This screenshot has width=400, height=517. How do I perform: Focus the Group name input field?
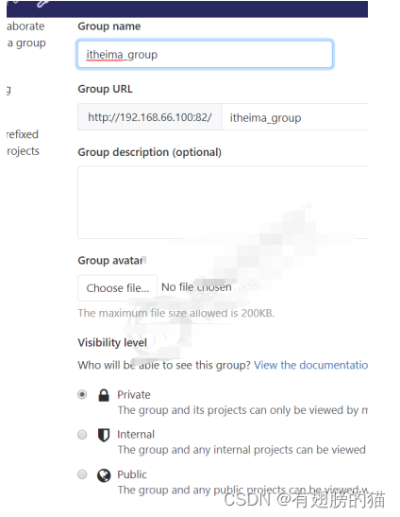tap(205, 55)
